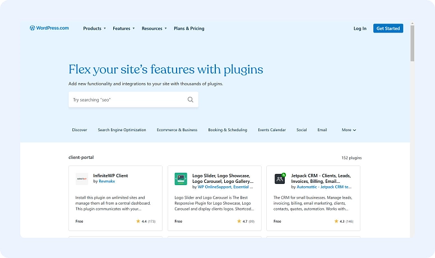Click the Get Started button
This screenshot has height=258, width=435.
pos(388,29)
